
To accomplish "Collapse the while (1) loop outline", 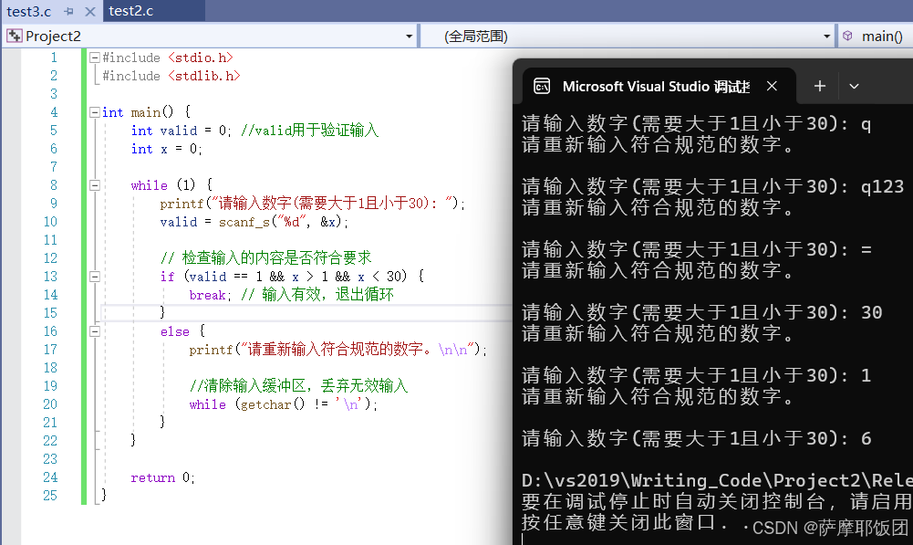I will 94,185.
